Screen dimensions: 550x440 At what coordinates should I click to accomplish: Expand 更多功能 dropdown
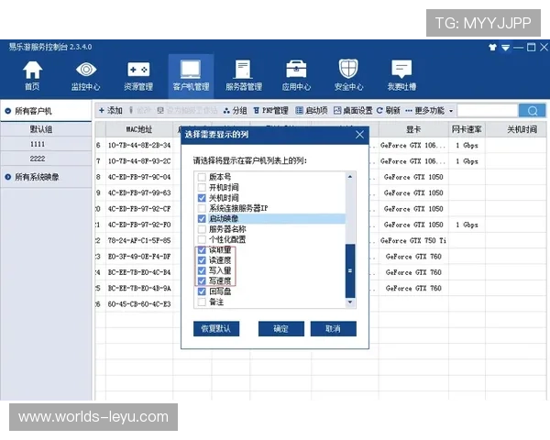429,111
